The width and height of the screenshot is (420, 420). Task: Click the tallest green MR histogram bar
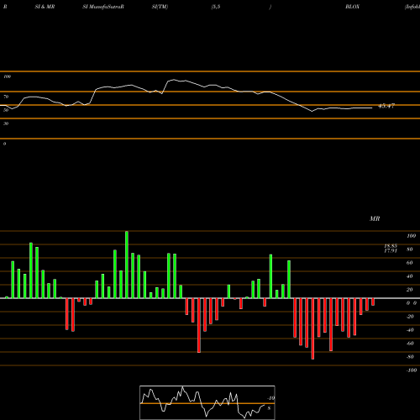pyautogui.click(x=127, y=265)
